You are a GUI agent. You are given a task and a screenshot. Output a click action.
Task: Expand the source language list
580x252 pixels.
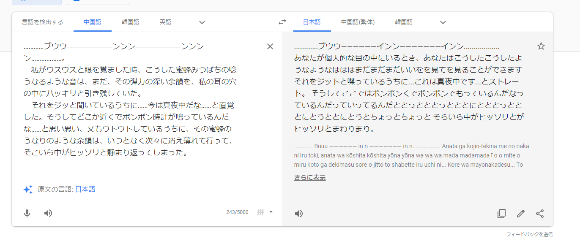coord(202,22)
